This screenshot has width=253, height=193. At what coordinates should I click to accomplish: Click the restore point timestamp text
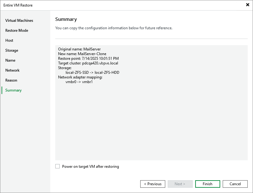pos(88,58)
